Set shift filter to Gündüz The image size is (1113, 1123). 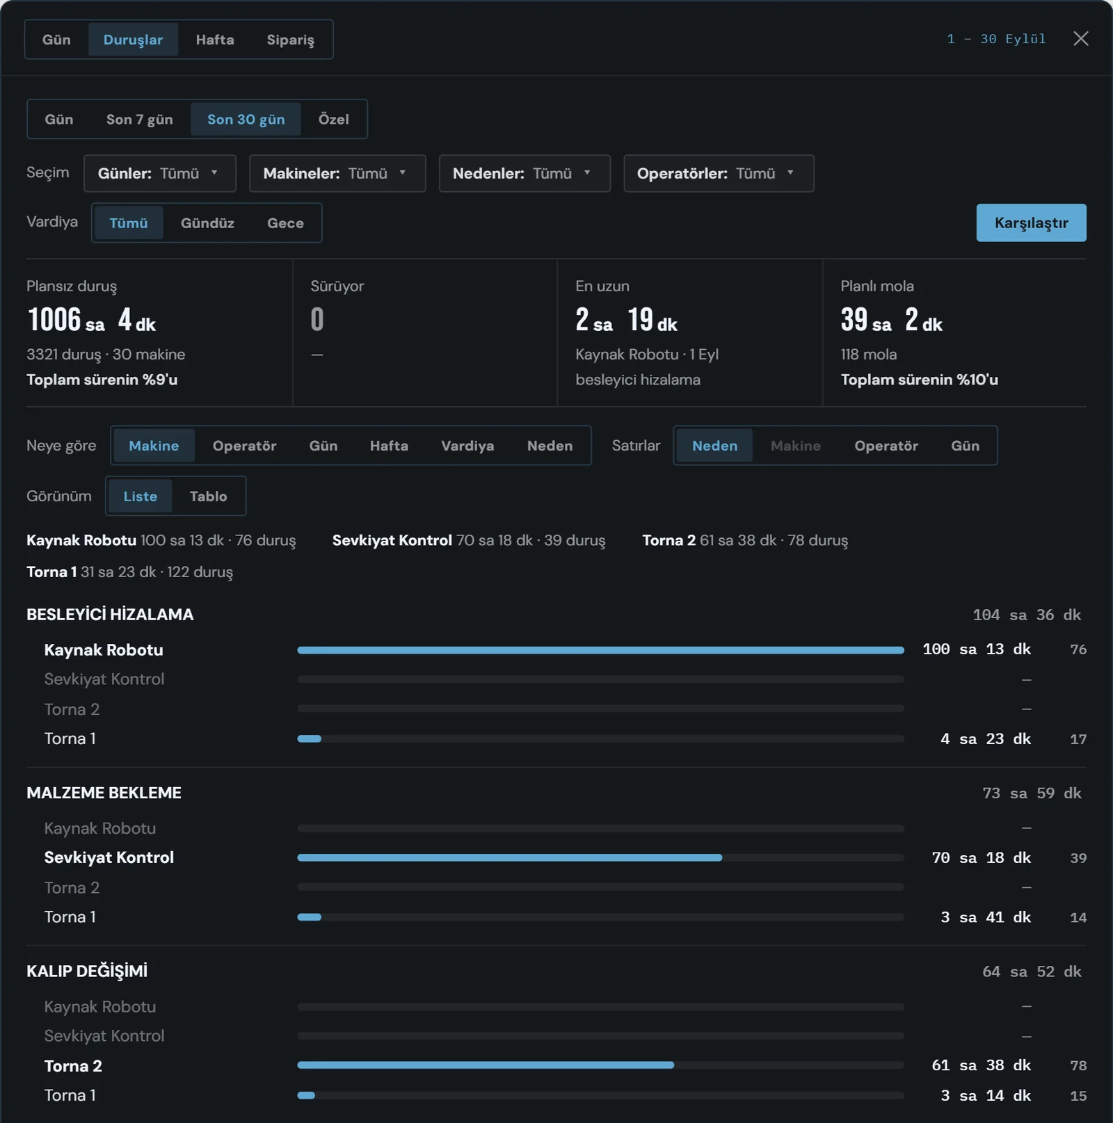tap(207, 223)
